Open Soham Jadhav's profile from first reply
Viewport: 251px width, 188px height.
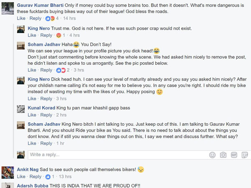(44, 44)
